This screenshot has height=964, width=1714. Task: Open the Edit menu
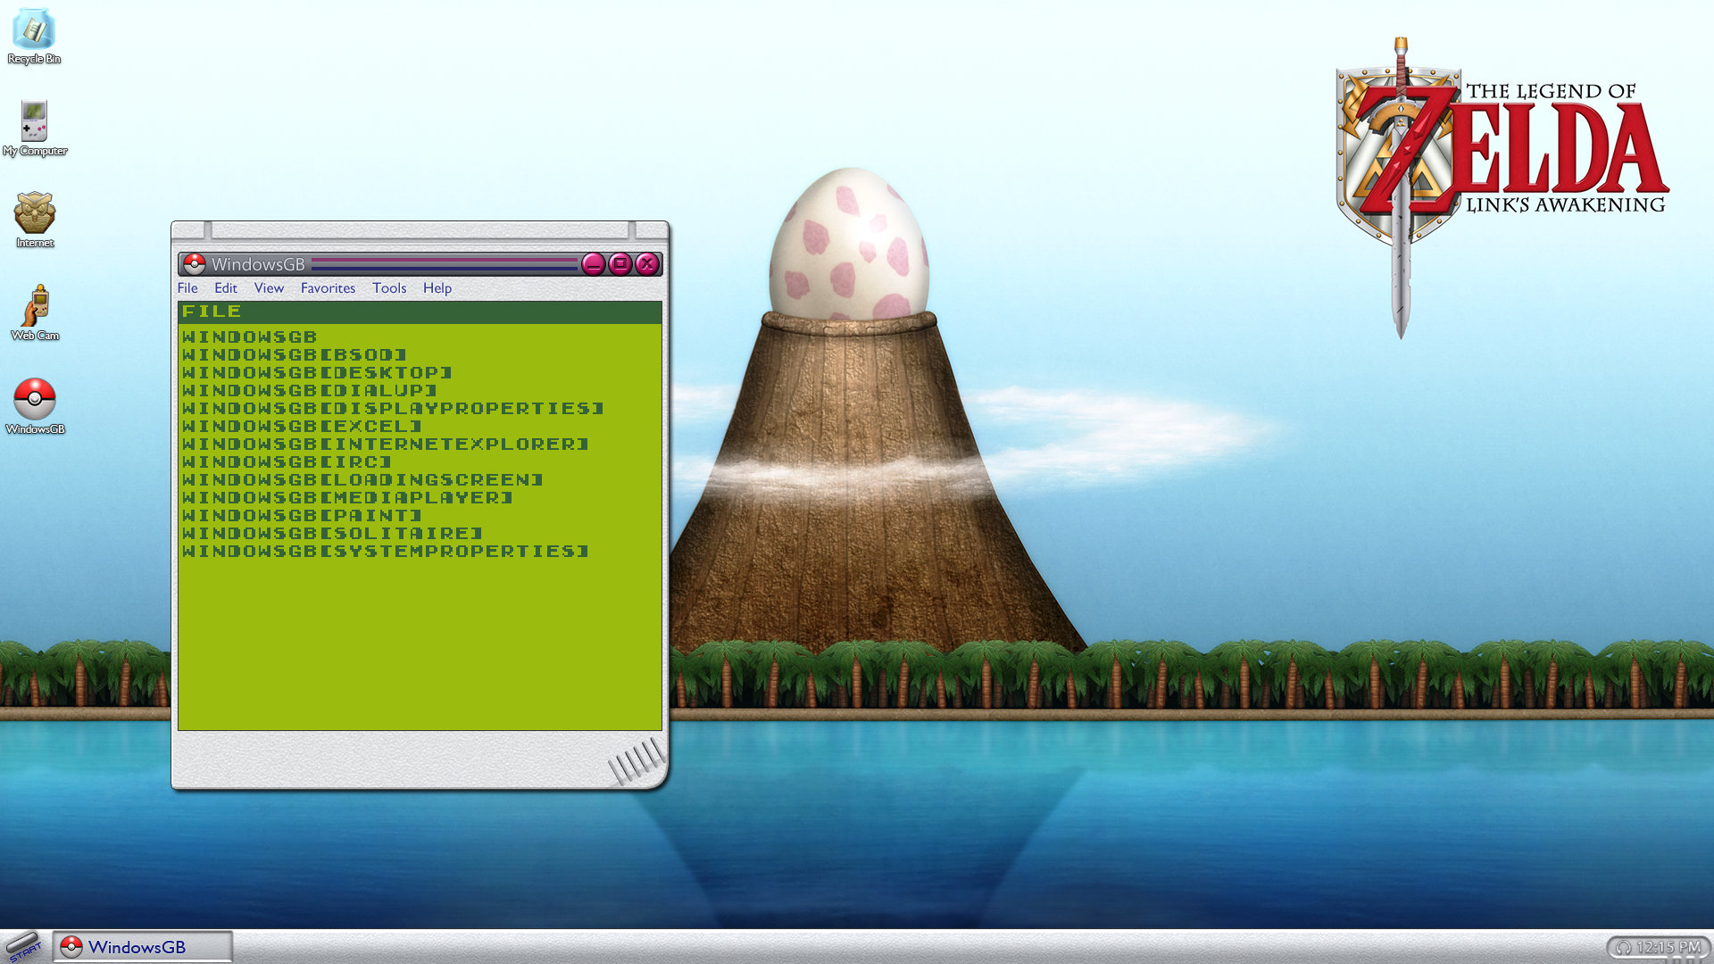point(226,287)
